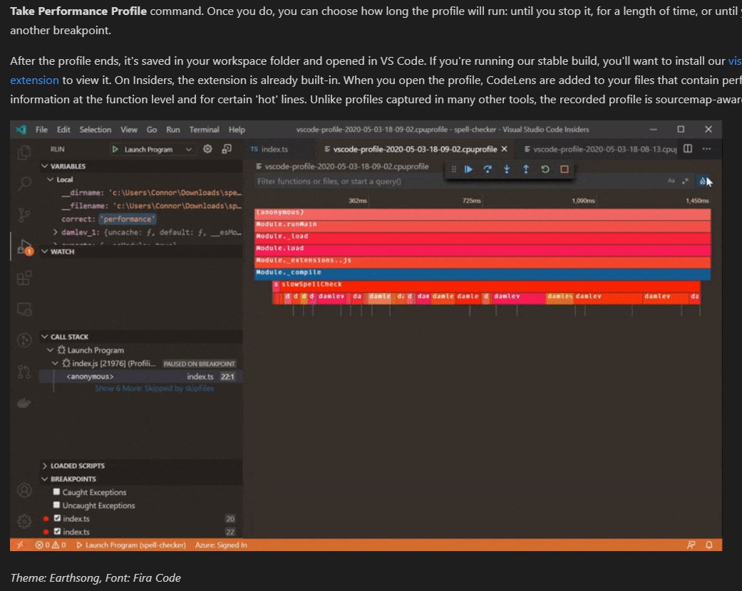
Task: Uncheck the index.ts line 20 breakpoint
Action: (57, 518)
